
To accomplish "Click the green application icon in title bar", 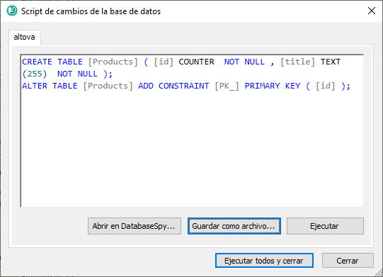I will coord(12,11).
